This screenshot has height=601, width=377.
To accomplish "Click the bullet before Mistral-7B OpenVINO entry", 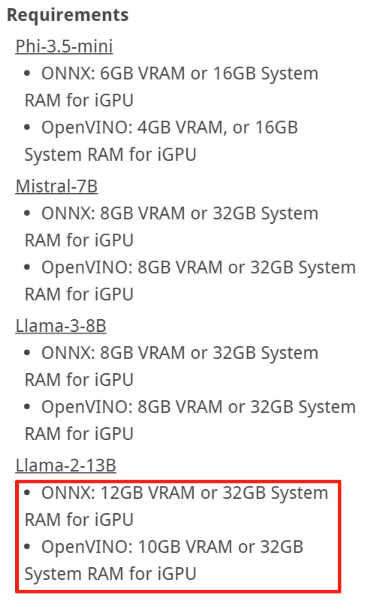I will (27, 267).
